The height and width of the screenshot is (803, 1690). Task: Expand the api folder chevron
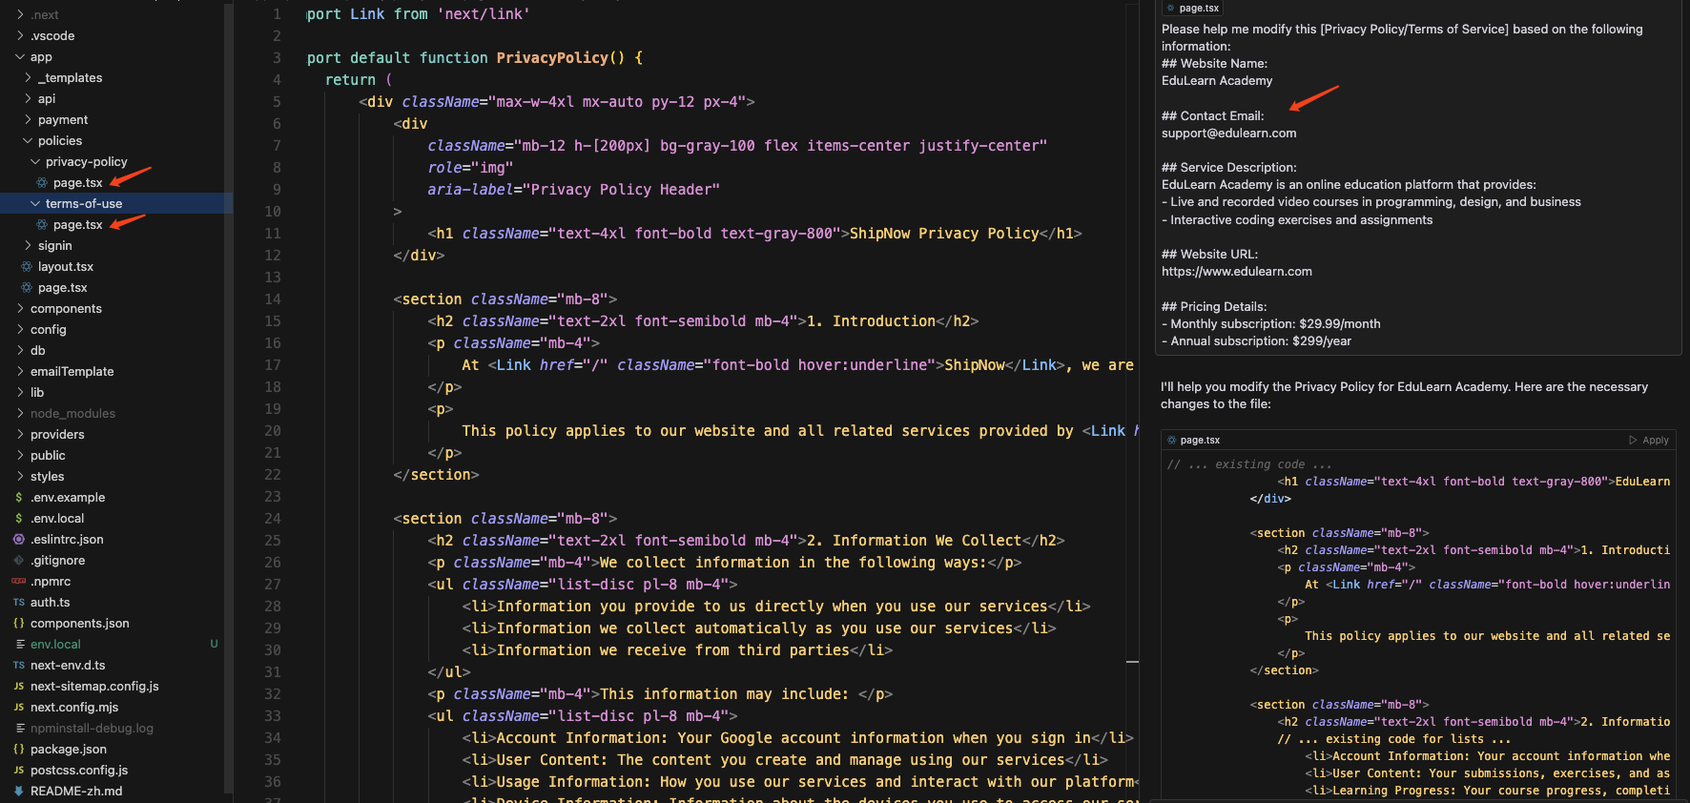[28, 98]
